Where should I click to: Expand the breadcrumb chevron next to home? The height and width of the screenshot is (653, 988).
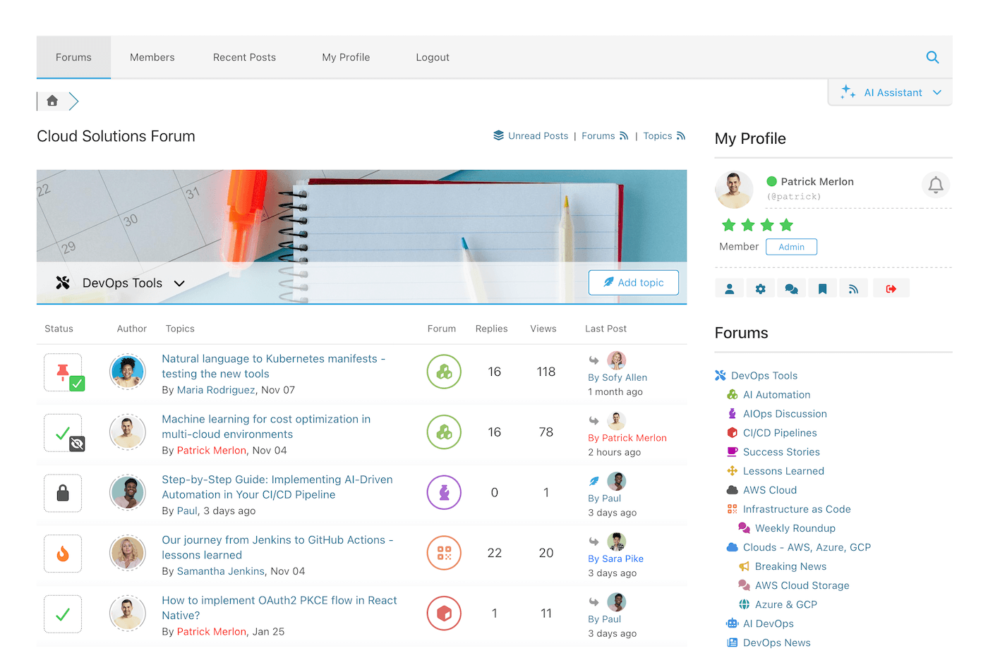coord(75,101)
